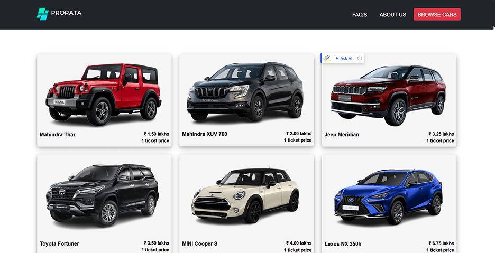Screen dimensions: 495x253
Task: Select the cream MINI Cooper S image
Action: coord(245,195)
